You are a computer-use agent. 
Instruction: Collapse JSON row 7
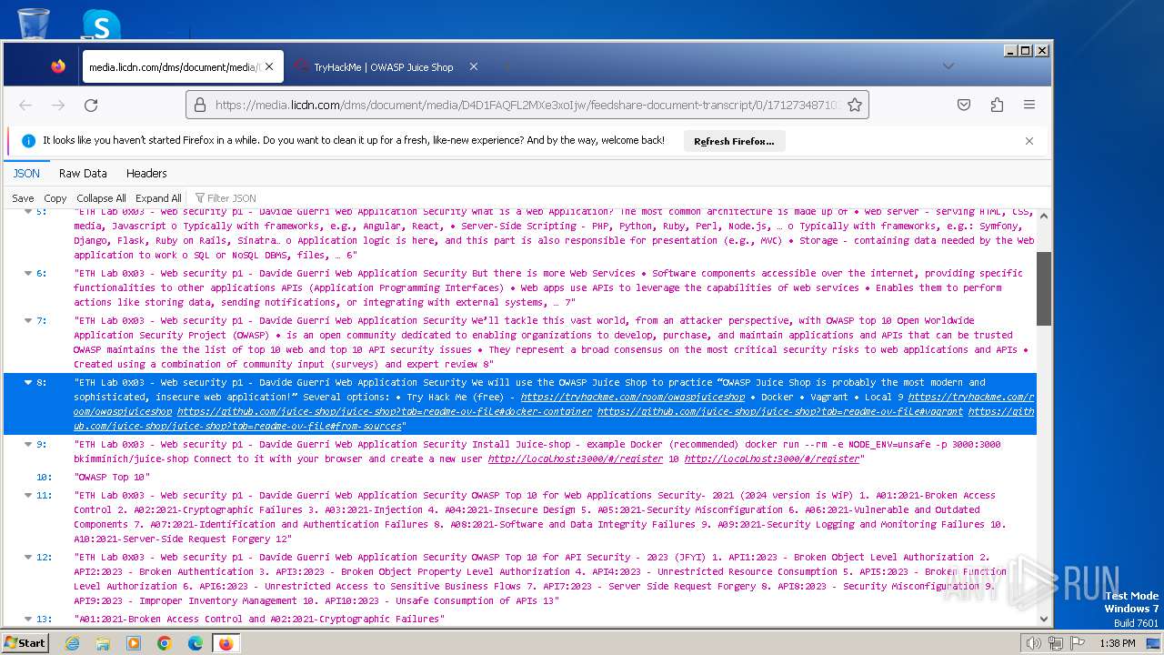(x=28, y=320)
